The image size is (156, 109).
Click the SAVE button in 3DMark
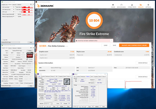coord(114,45)
